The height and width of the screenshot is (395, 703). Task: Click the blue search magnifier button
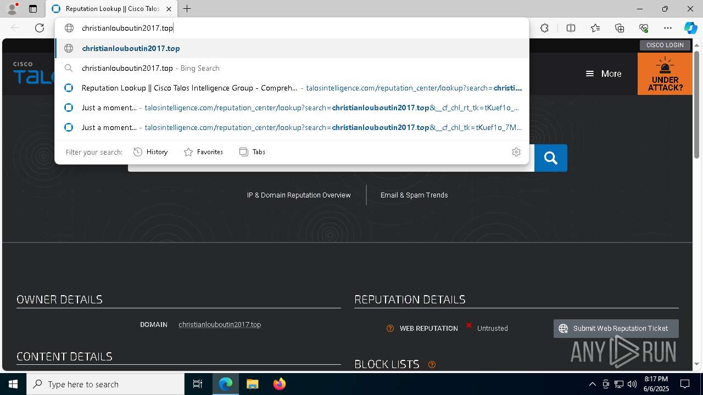551,158
